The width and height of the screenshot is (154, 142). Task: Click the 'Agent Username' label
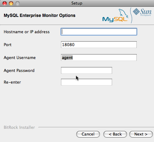tap(20, 58)
